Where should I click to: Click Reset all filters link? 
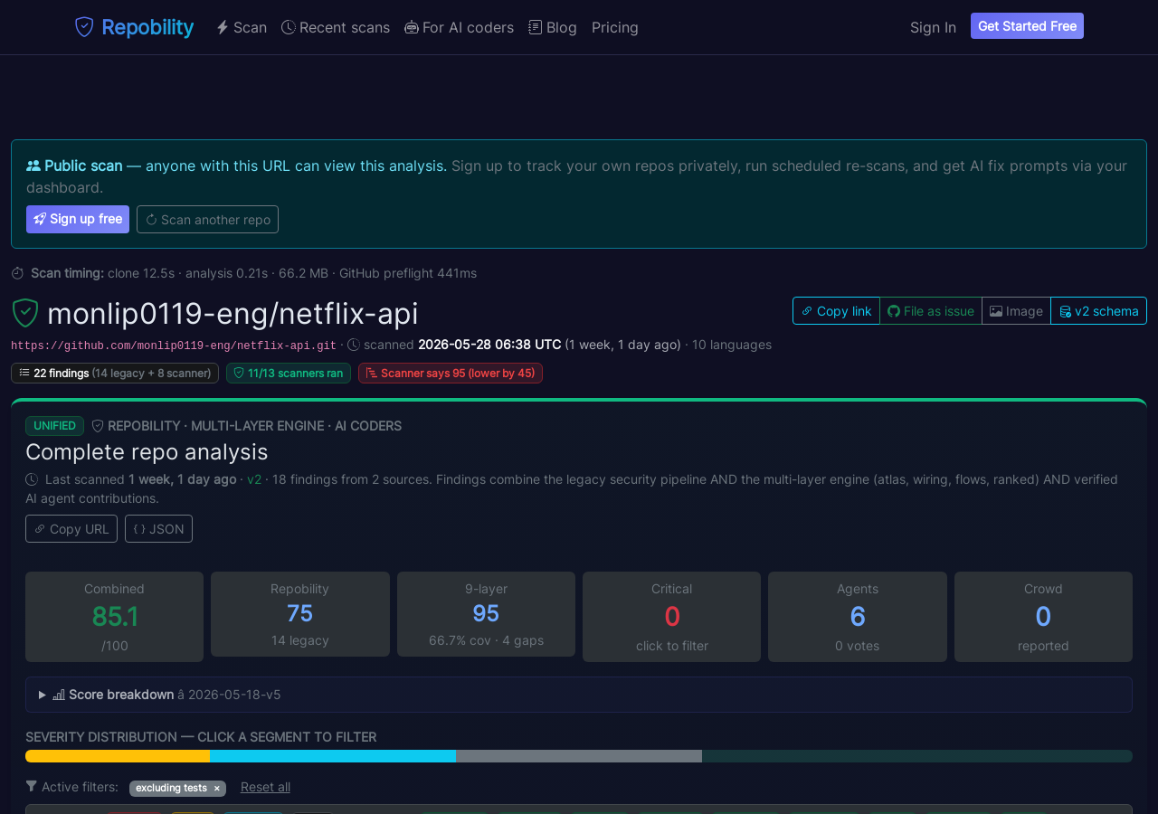(265, 787)
